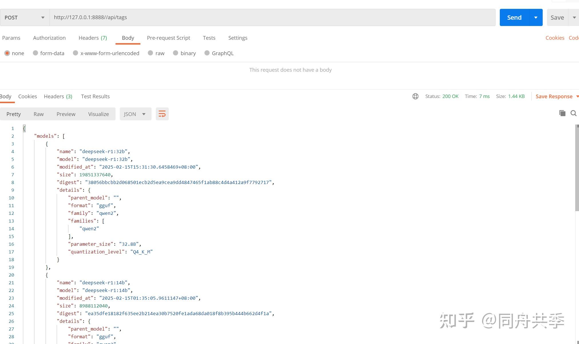Select the form-data radio button
This screenshot has height=344, width=579.
tap(35, 53)
